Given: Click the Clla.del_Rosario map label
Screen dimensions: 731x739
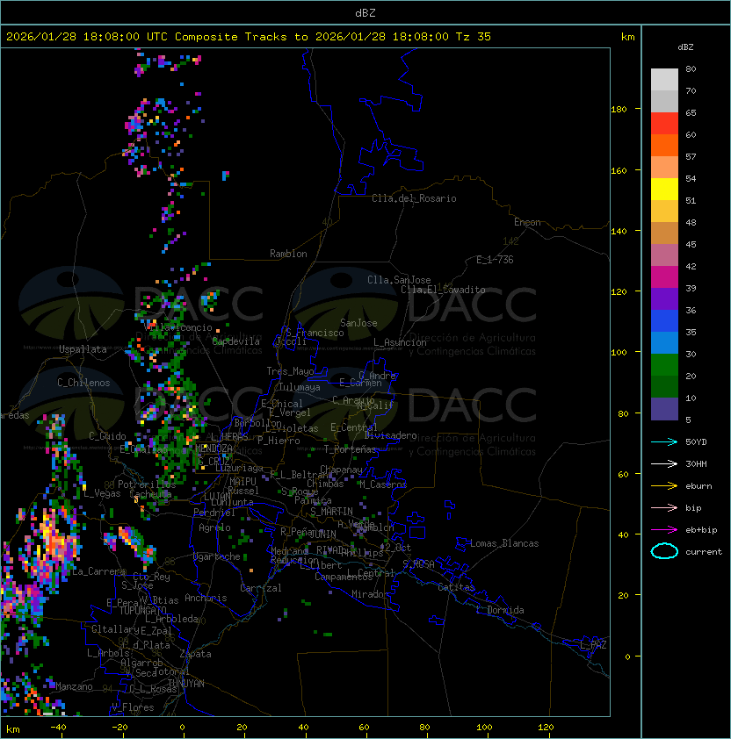Looking at the screenshot, I should [x=414, y=198].
